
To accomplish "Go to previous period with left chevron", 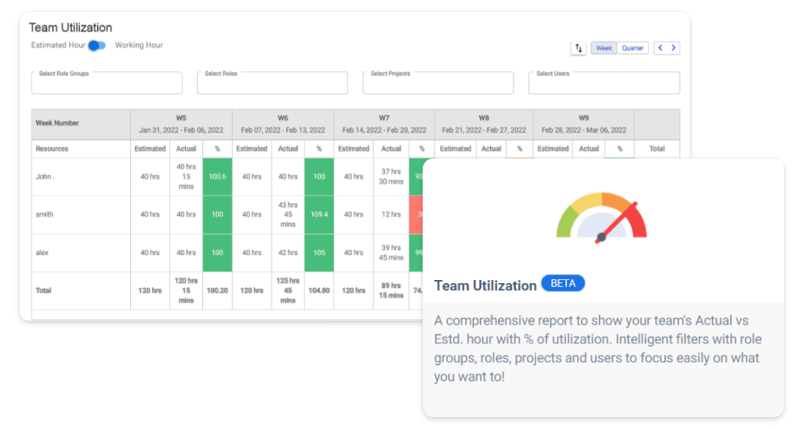I will [x=660, y=48].
